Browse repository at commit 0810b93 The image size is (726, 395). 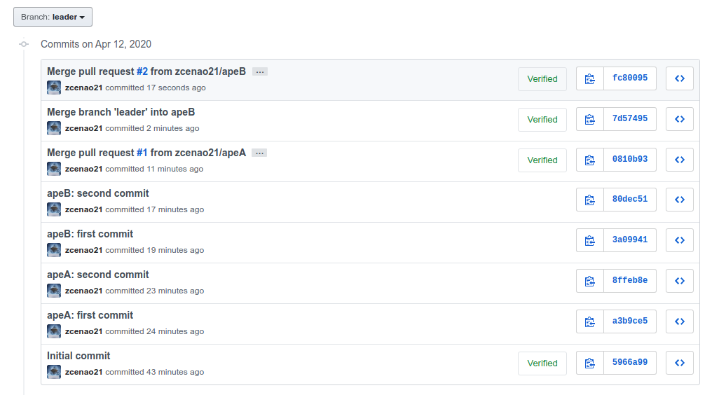(680, 160)
